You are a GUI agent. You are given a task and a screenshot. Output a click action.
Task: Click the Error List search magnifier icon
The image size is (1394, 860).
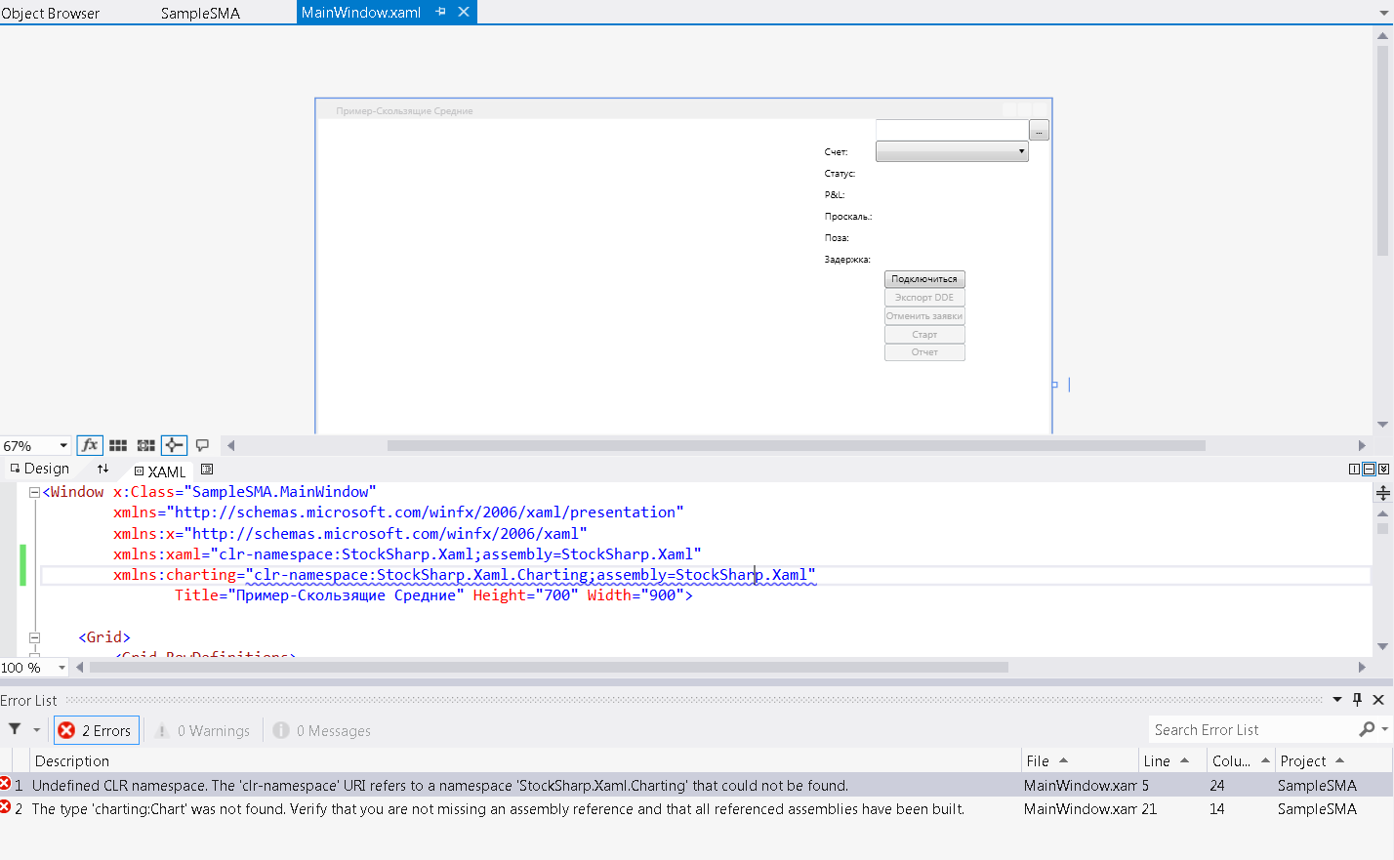pos(1367,729)
